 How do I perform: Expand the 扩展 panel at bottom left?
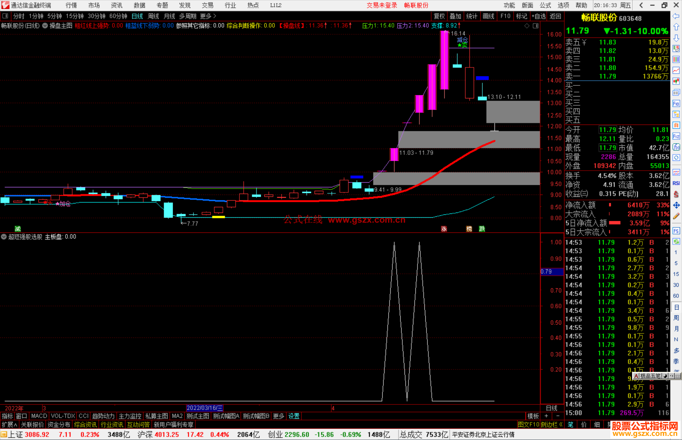coord(9,425)
